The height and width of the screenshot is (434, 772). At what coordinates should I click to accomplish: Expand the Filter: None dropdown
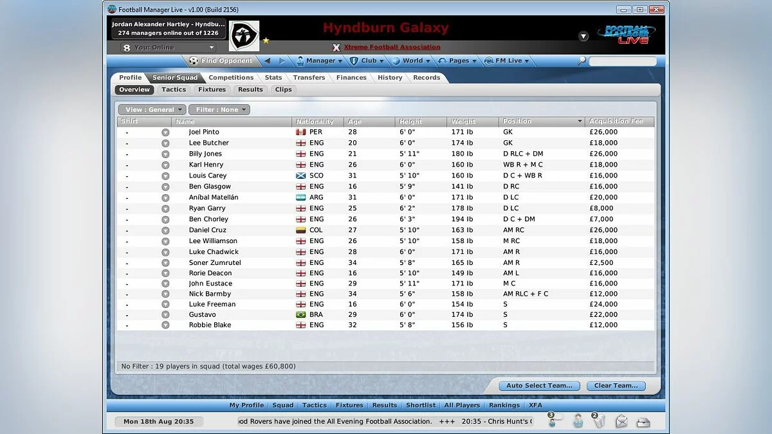[x=219, y=110]
